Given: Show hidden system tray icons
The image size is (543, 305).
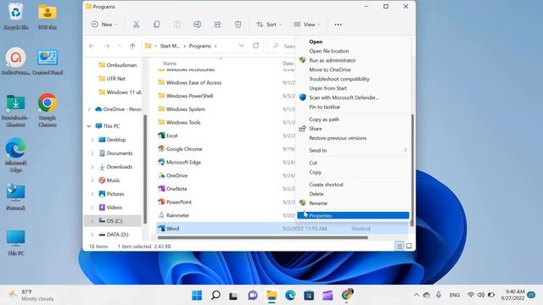Looking at the screenshot, I should (417, 295).
